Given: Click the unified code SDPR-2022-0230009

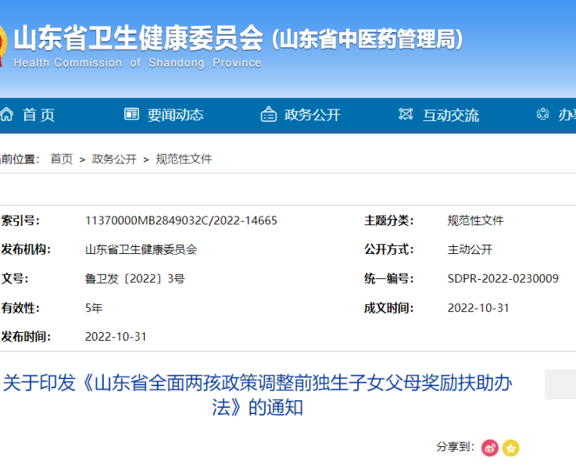Looking at the screenshot, I should (x=503, y=278).
